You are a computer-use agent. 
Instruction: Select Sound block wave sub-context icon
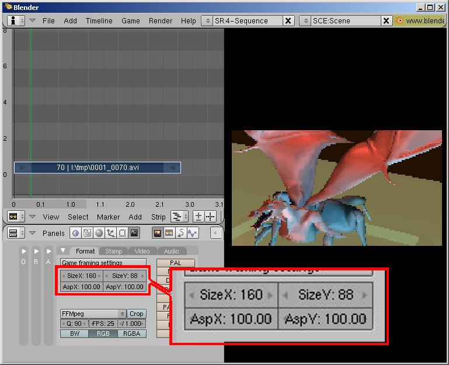point(193,233)
